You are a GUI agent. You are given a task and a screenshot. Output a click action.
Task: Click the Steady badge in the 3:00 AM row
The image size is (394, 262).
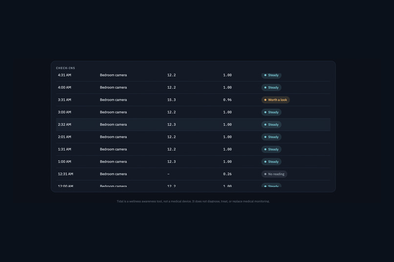(x=271, y=112)
